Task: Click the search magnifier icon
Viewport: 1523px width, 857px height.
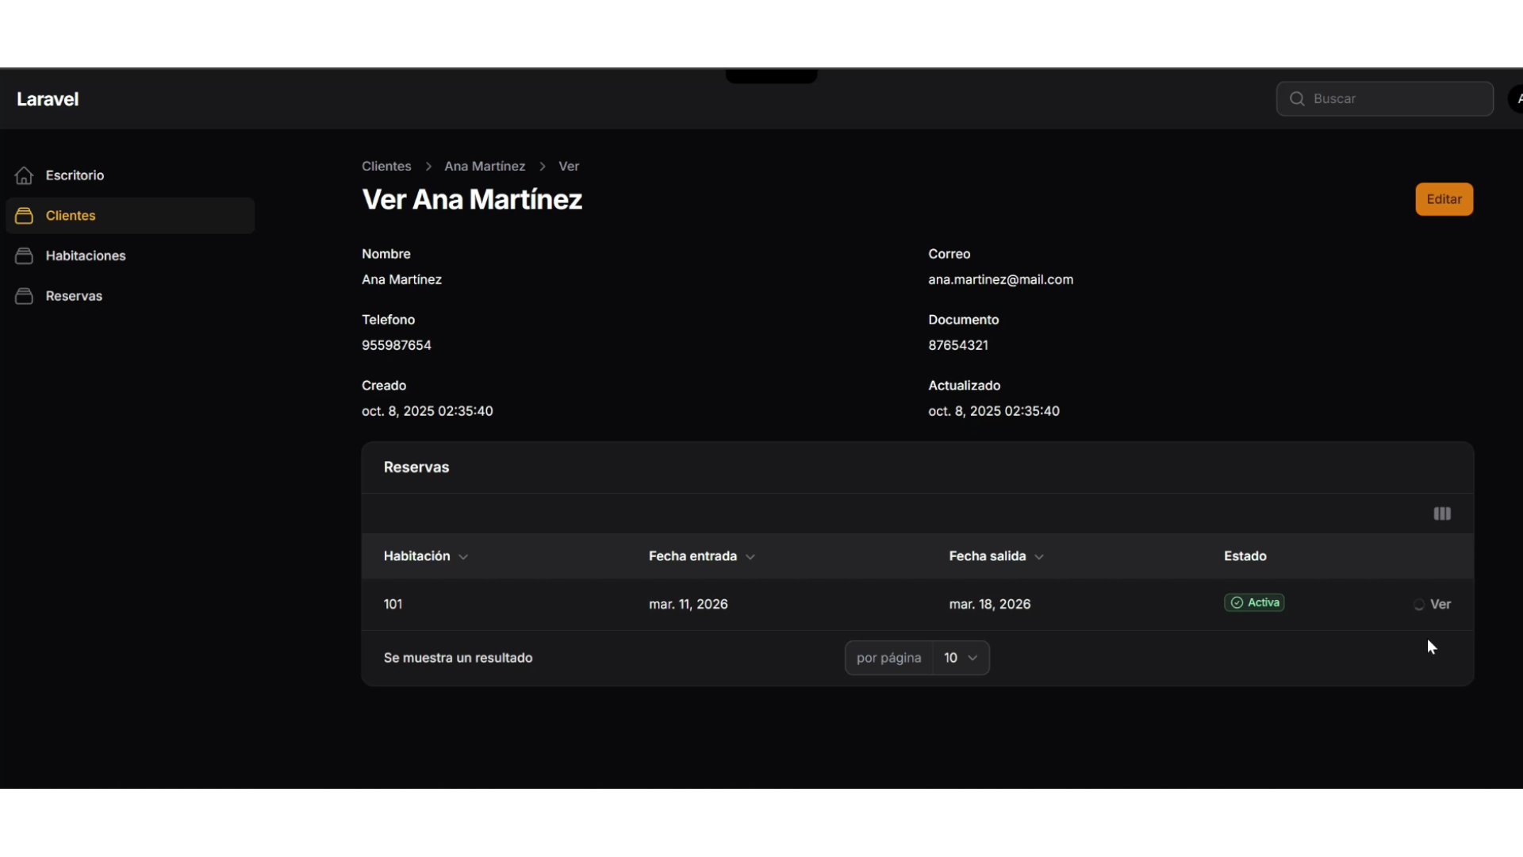Action: (x=1297, y=99)
